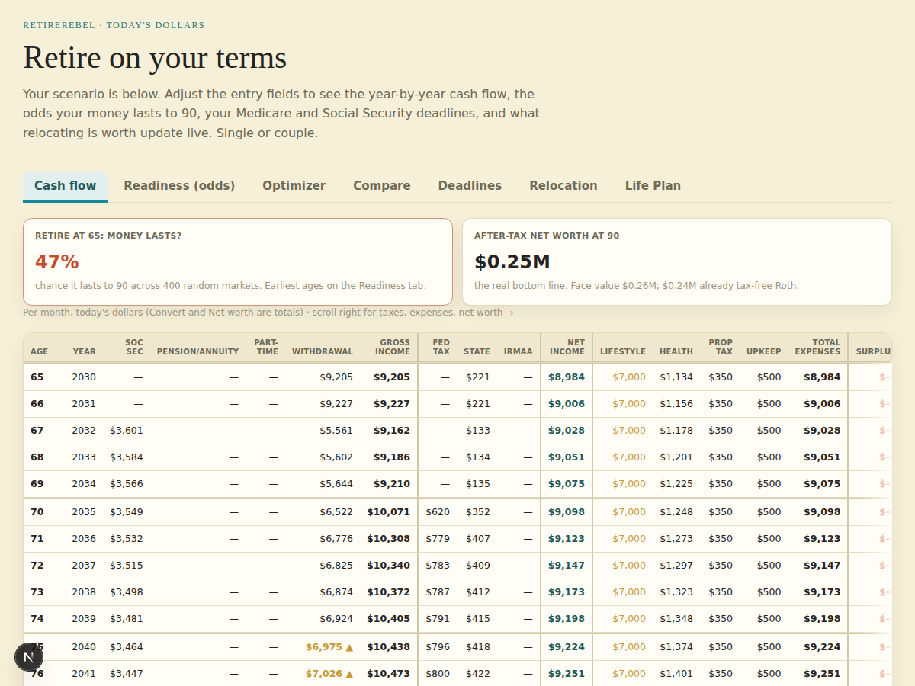Click the Total Expenses column header
915x686 pixels.
(817, 348)
